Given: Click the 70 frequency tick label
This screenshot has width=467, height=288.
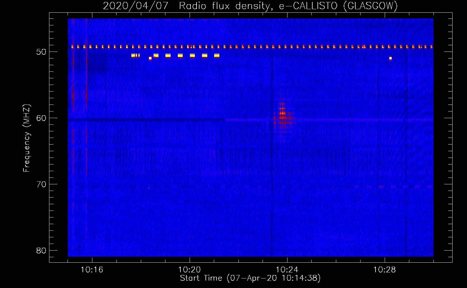Looking at the screenshot, I should click(x=41, y=184).
